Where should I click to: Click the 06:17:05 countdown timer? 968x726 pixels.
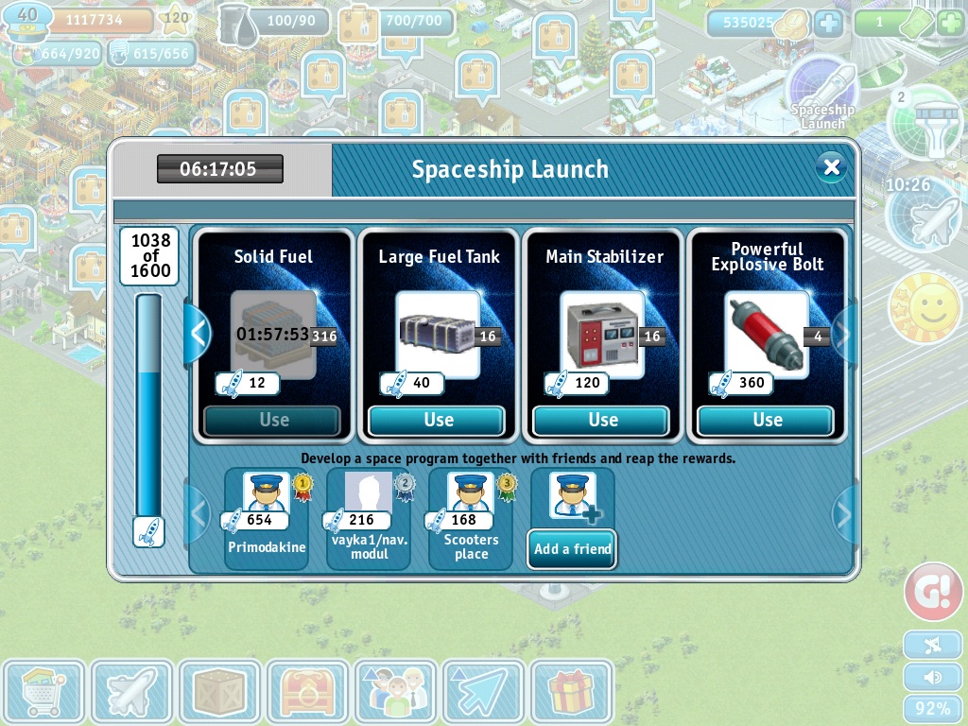pyautogui.click(x=219, y=168)
